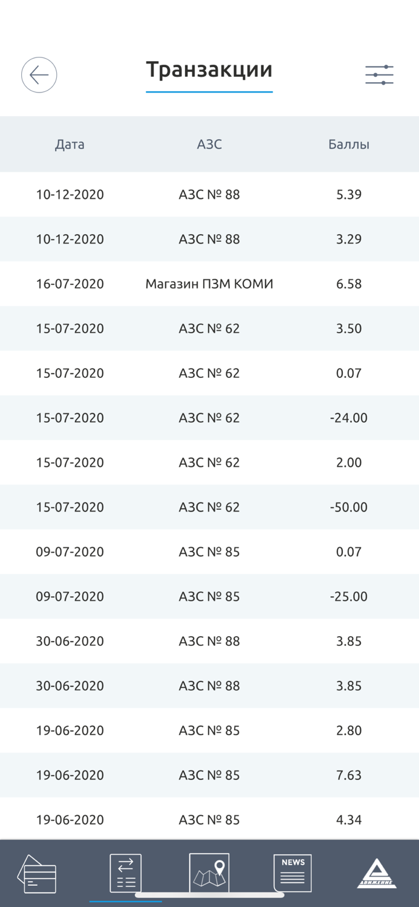Open the transaction with -24.00 points
The image size is (419, 907).
coord(209,418)
